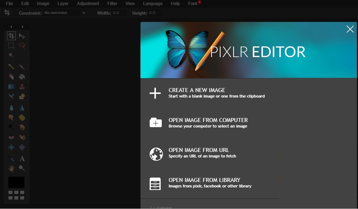
Task: Open the foreground black color swatch
Action: click(16, 182)
